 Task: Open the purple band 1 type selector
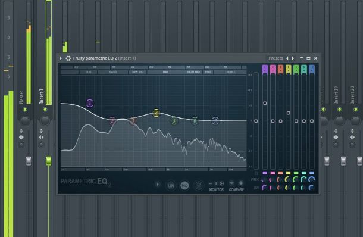(x=265, y=69)
